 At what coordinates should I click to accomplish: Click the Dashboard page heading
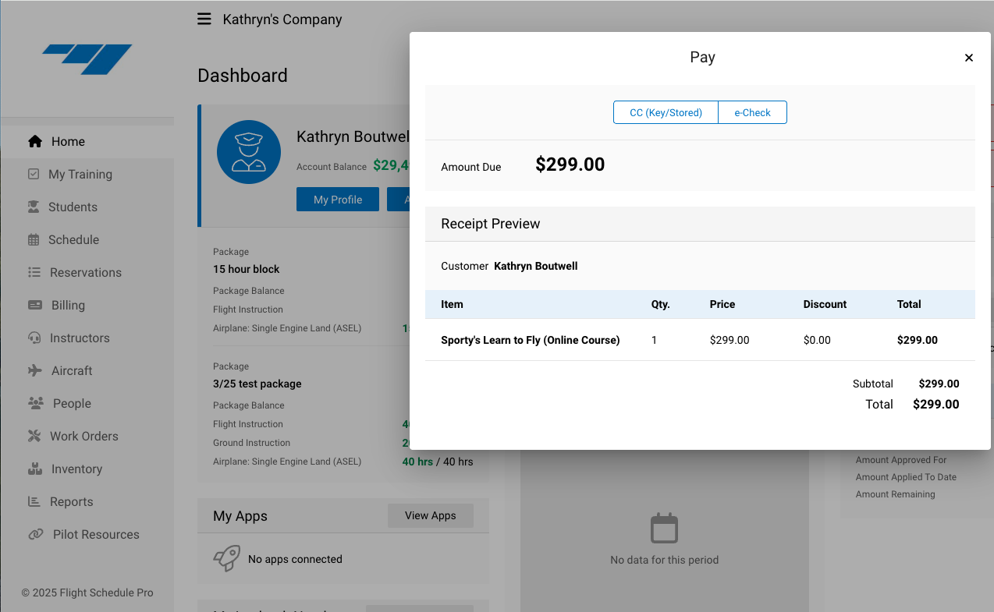click(x=243, y=76)
